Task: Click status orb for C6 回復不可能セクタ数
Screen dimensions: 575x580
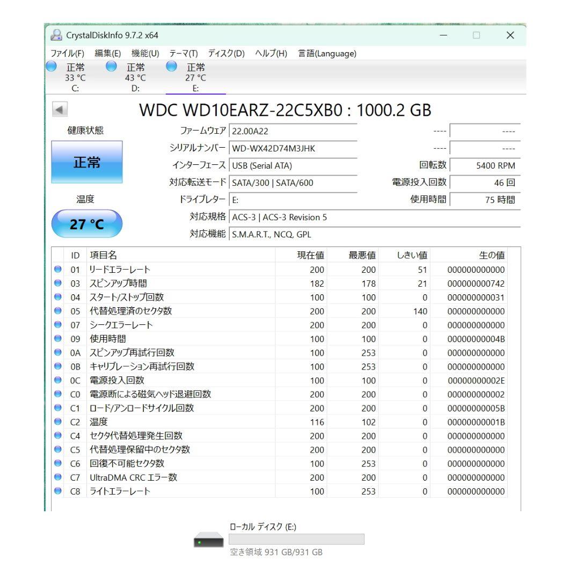Action: [57, 463]
